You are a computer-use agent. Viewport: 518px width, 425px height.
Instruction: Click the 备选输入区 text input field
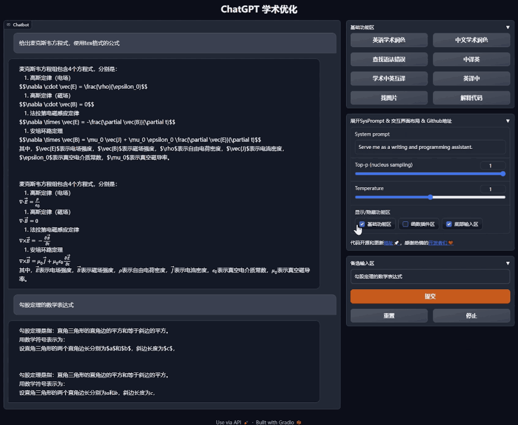[x=430, y=277]
